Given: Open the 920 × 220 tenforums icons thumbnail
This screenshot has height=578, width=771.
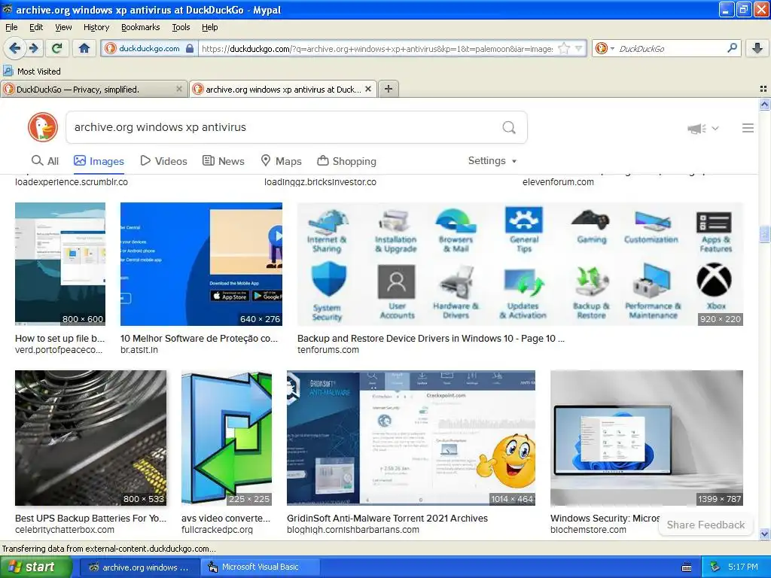Looking at the screenshot, I should pos(520,264).
